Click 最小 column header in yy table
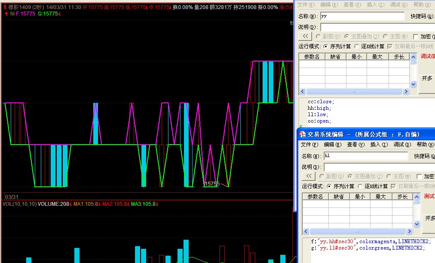 (x=356, y=57)
